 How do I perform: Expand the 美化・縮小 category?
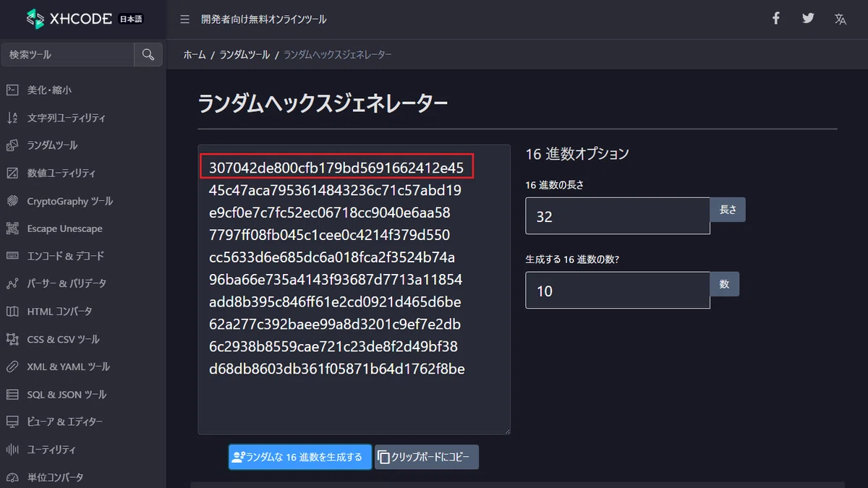(x=39, y=90)
